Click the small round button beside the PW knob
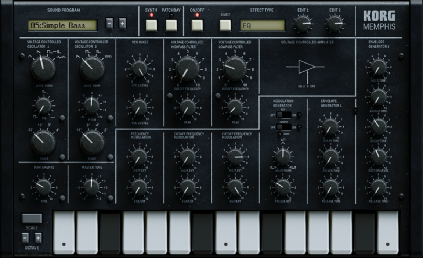This screenshot has width=423, height=258. [62, 118]
